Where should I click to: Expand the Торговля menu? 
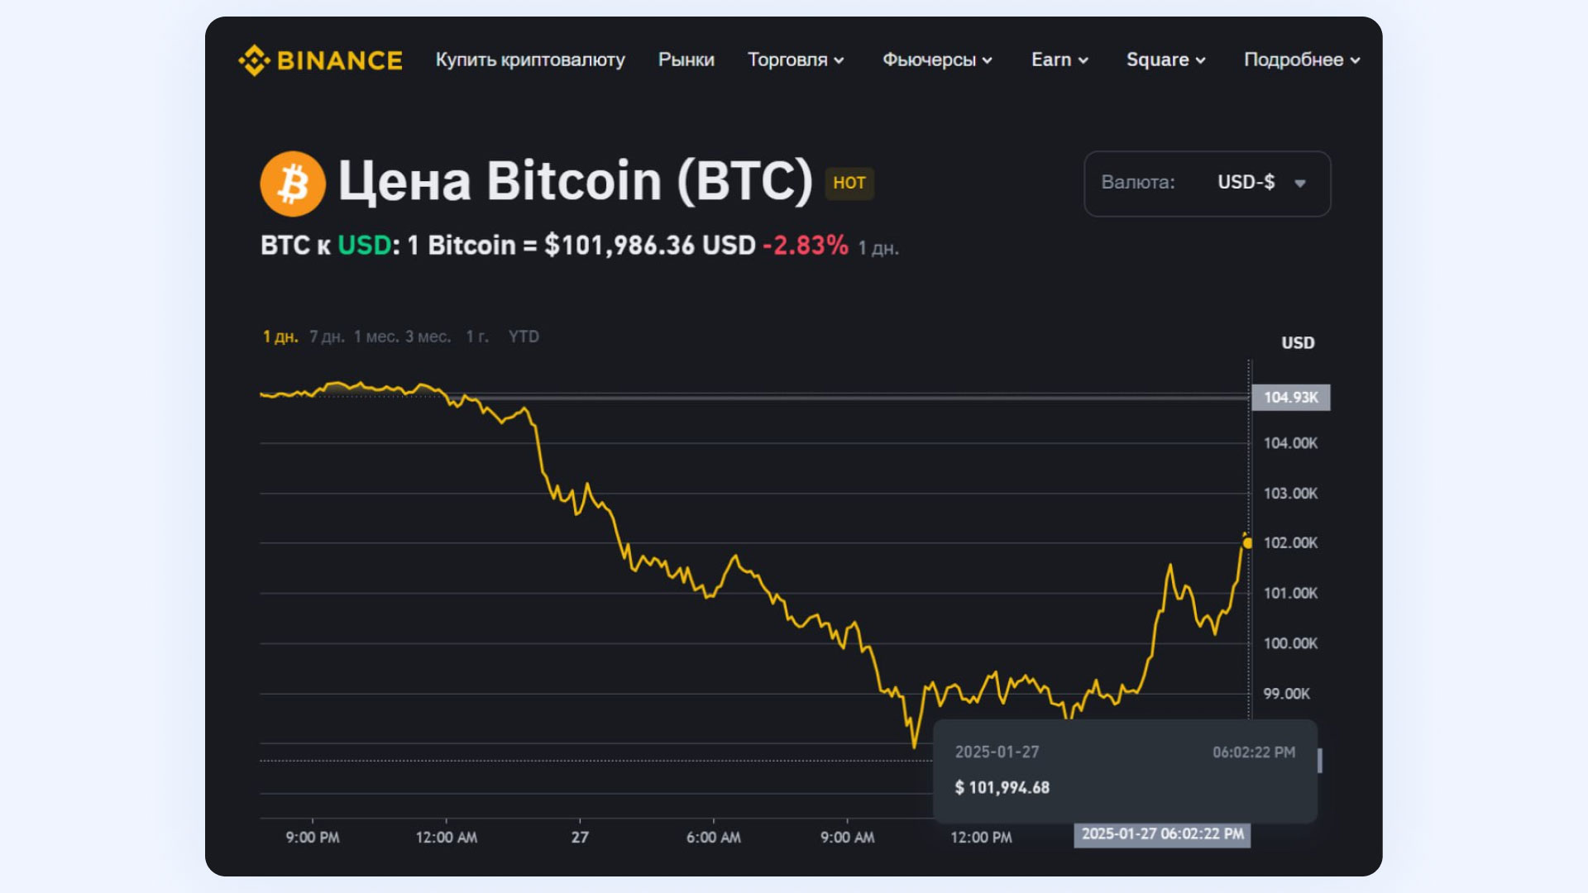click(x=795, y=60)
